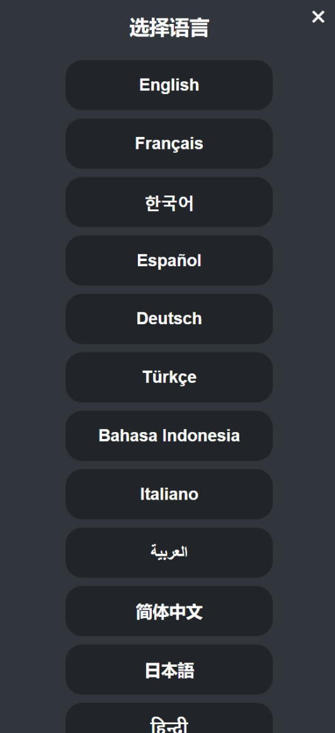Choose the Simplified Chinese entry
This screenshot has height=733, width=335.
[x=169, y=611]
